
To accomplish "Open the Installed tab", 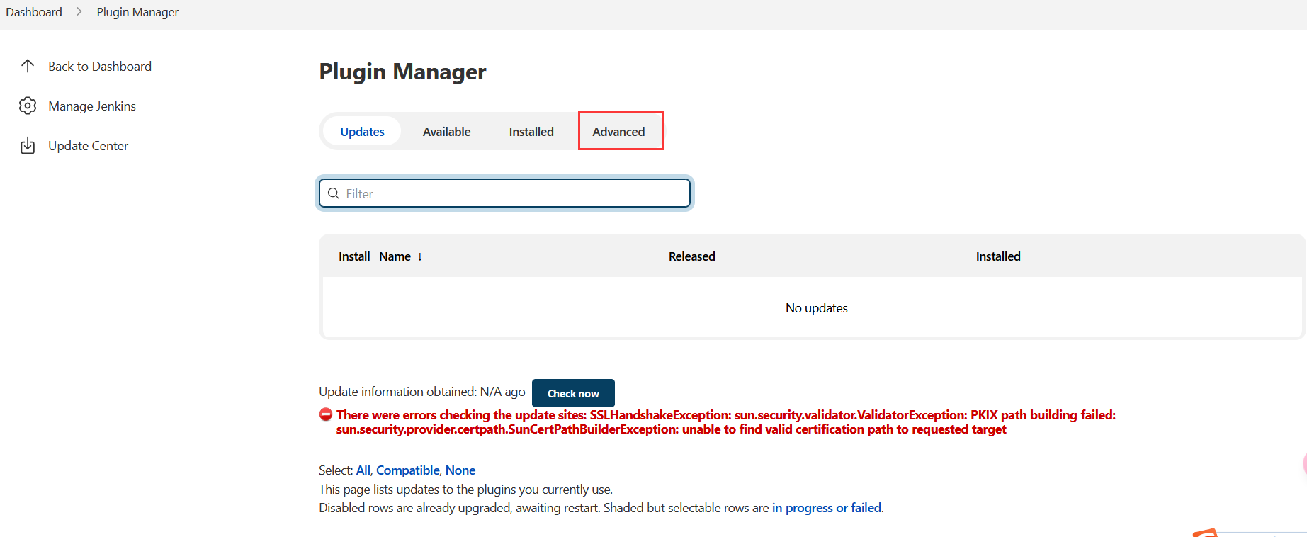I will (x=531, y=131).
